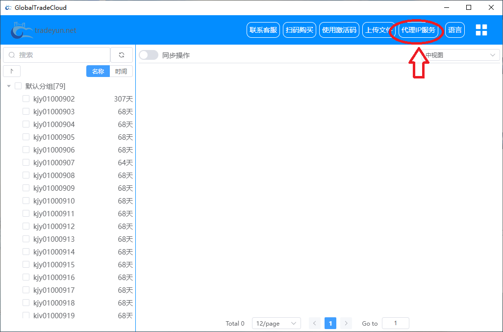This screenshot has height=332, width=503.
Task: Click the sort direction arrow button
Action: click(12, 72)
